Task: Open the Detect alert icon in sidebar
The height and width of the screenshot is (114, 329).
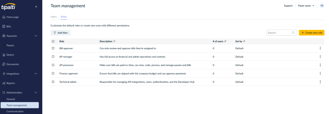Action: [x=4, y=55]
